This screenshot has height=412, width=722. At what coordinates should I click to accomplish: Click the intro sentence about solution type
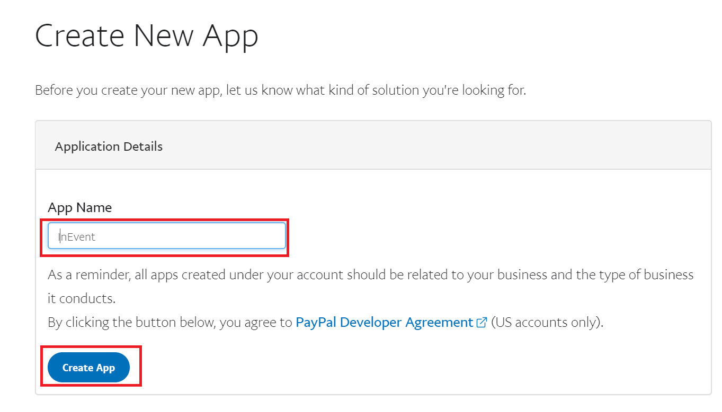point(280,90)
